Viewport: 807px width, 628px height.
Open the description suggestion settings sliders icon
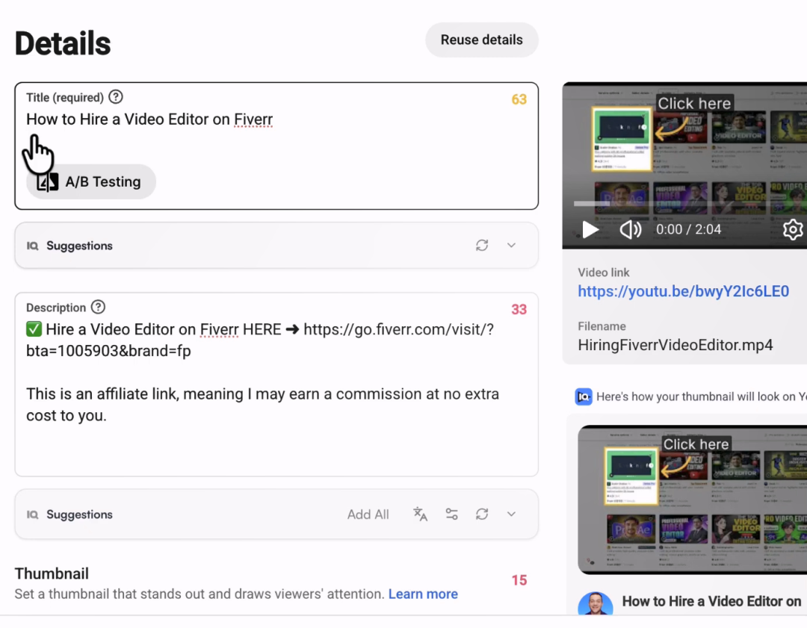coord(451,514)
